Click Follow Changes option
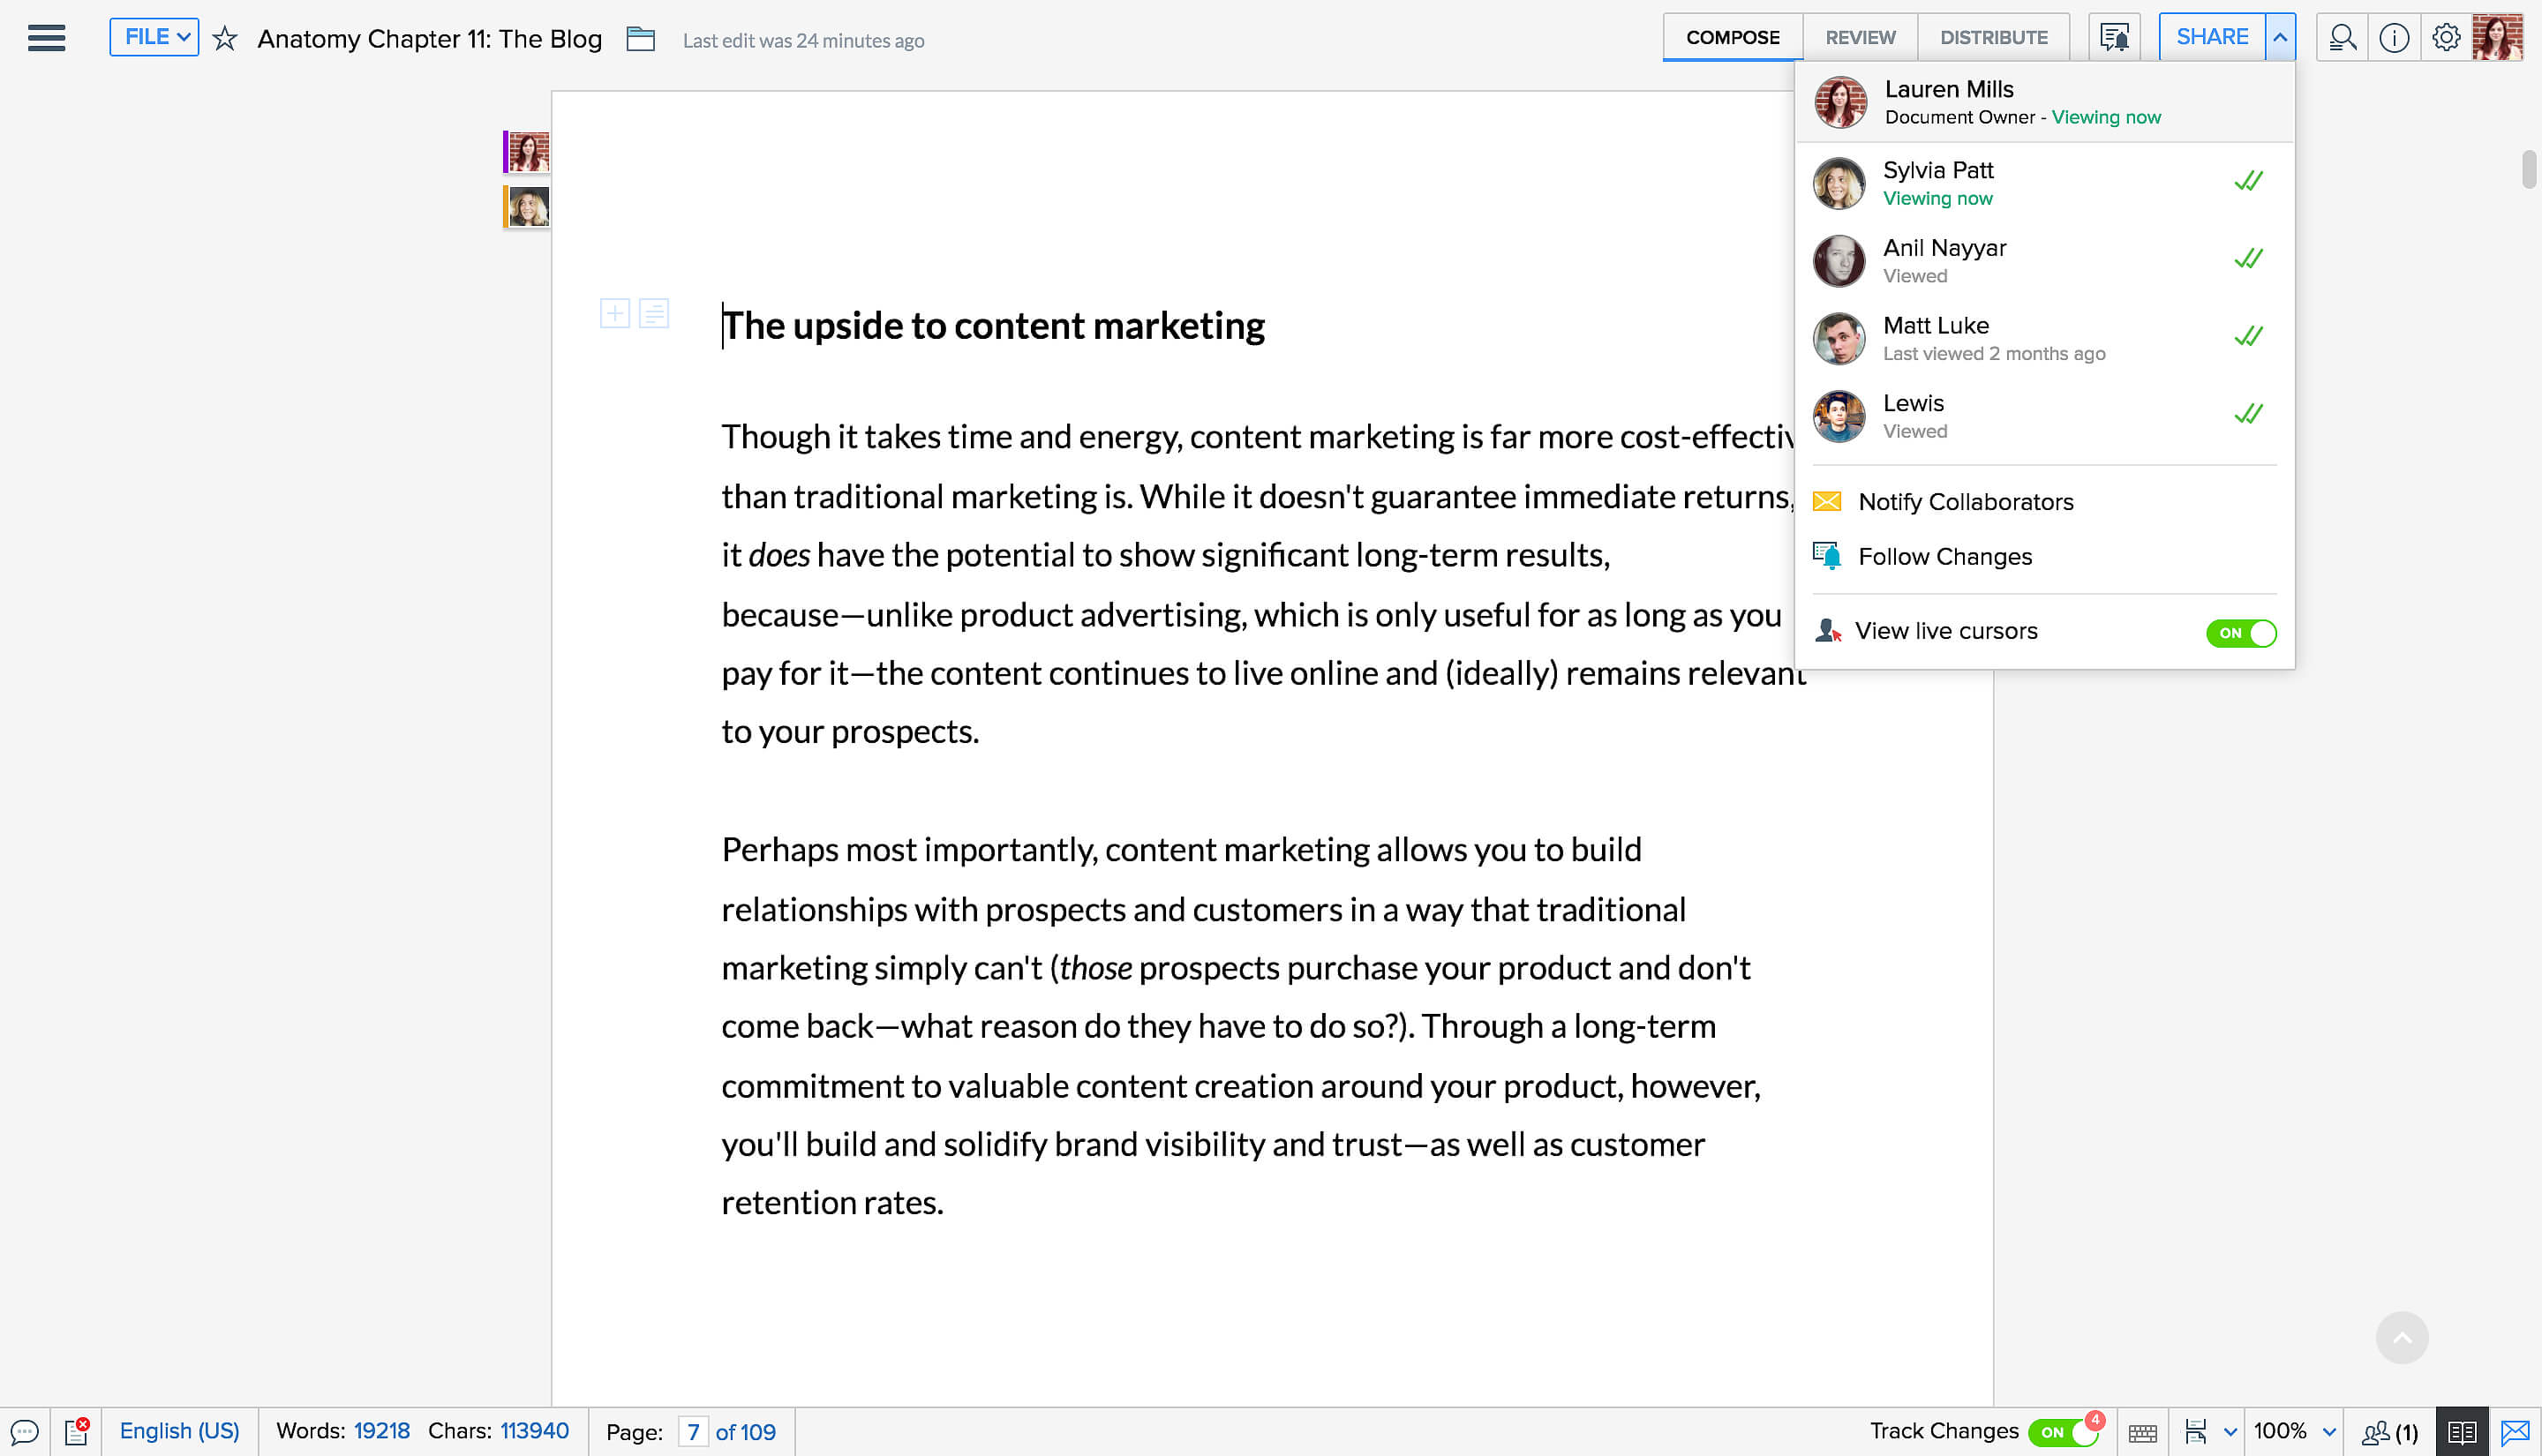 pos(1944,556)
